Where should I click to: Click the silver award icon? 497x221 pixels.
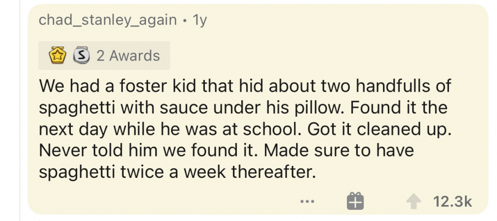pos(80,56)
